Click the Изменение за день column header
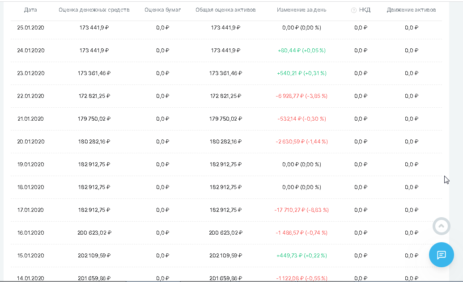 click(302, 10)
